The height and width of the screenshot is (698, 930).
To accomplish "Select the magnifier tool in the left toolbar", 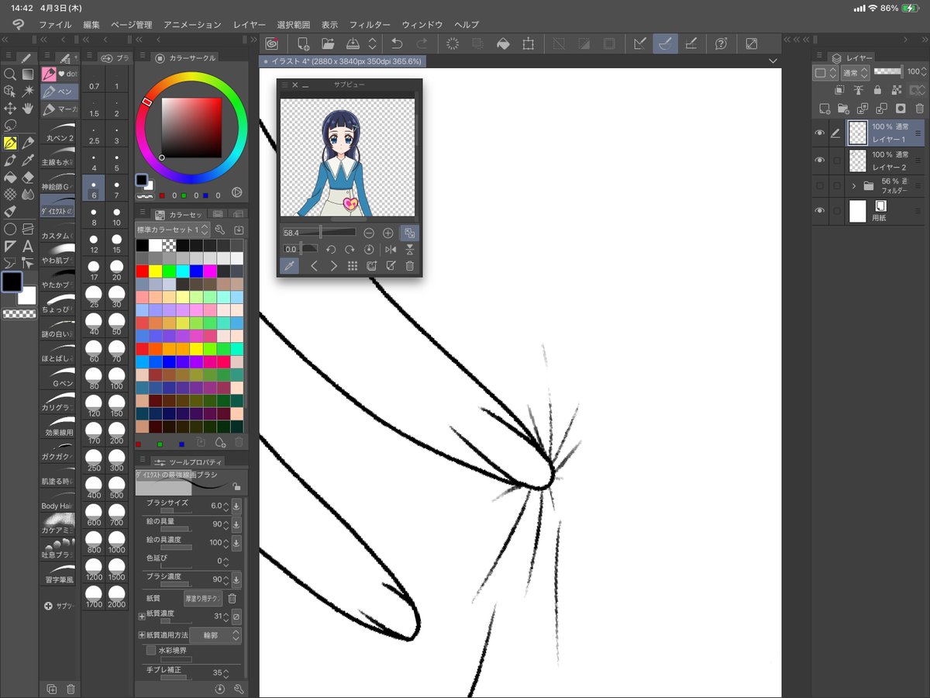I will 9,74.
